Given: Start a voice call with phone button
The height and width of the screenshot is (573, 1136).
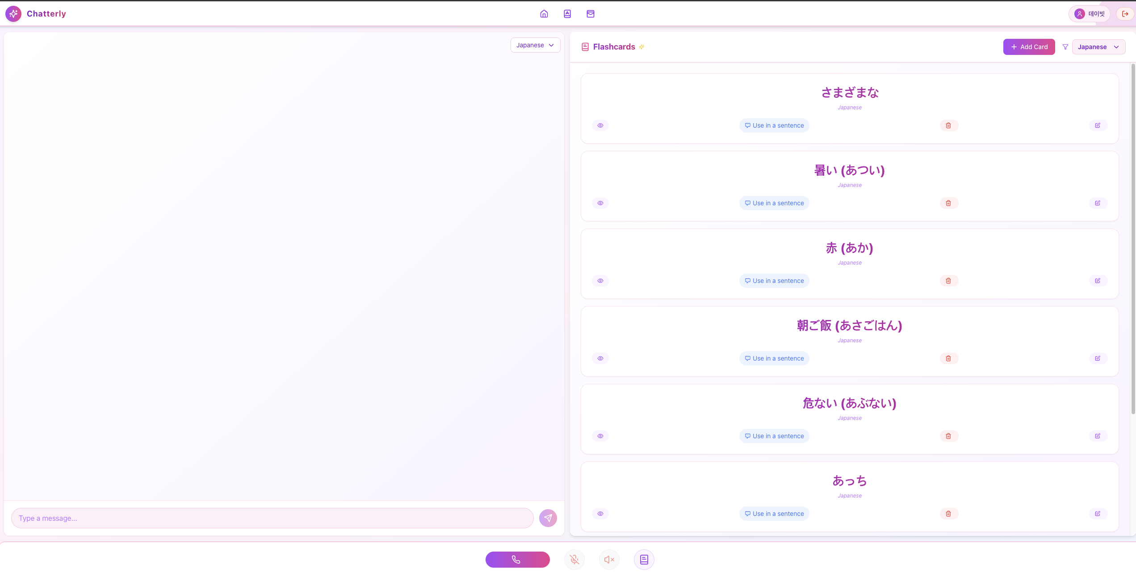Looking at the screenshot, I should (x=517, y=559).
